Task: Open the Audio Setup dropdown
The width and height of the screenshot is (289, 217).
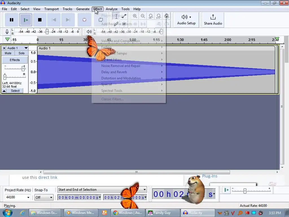Action: pyautogui.click(x=186, y=20)
